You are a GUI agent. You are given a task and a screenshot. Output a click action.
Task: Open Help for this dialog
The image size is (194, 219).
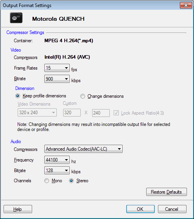18,209
